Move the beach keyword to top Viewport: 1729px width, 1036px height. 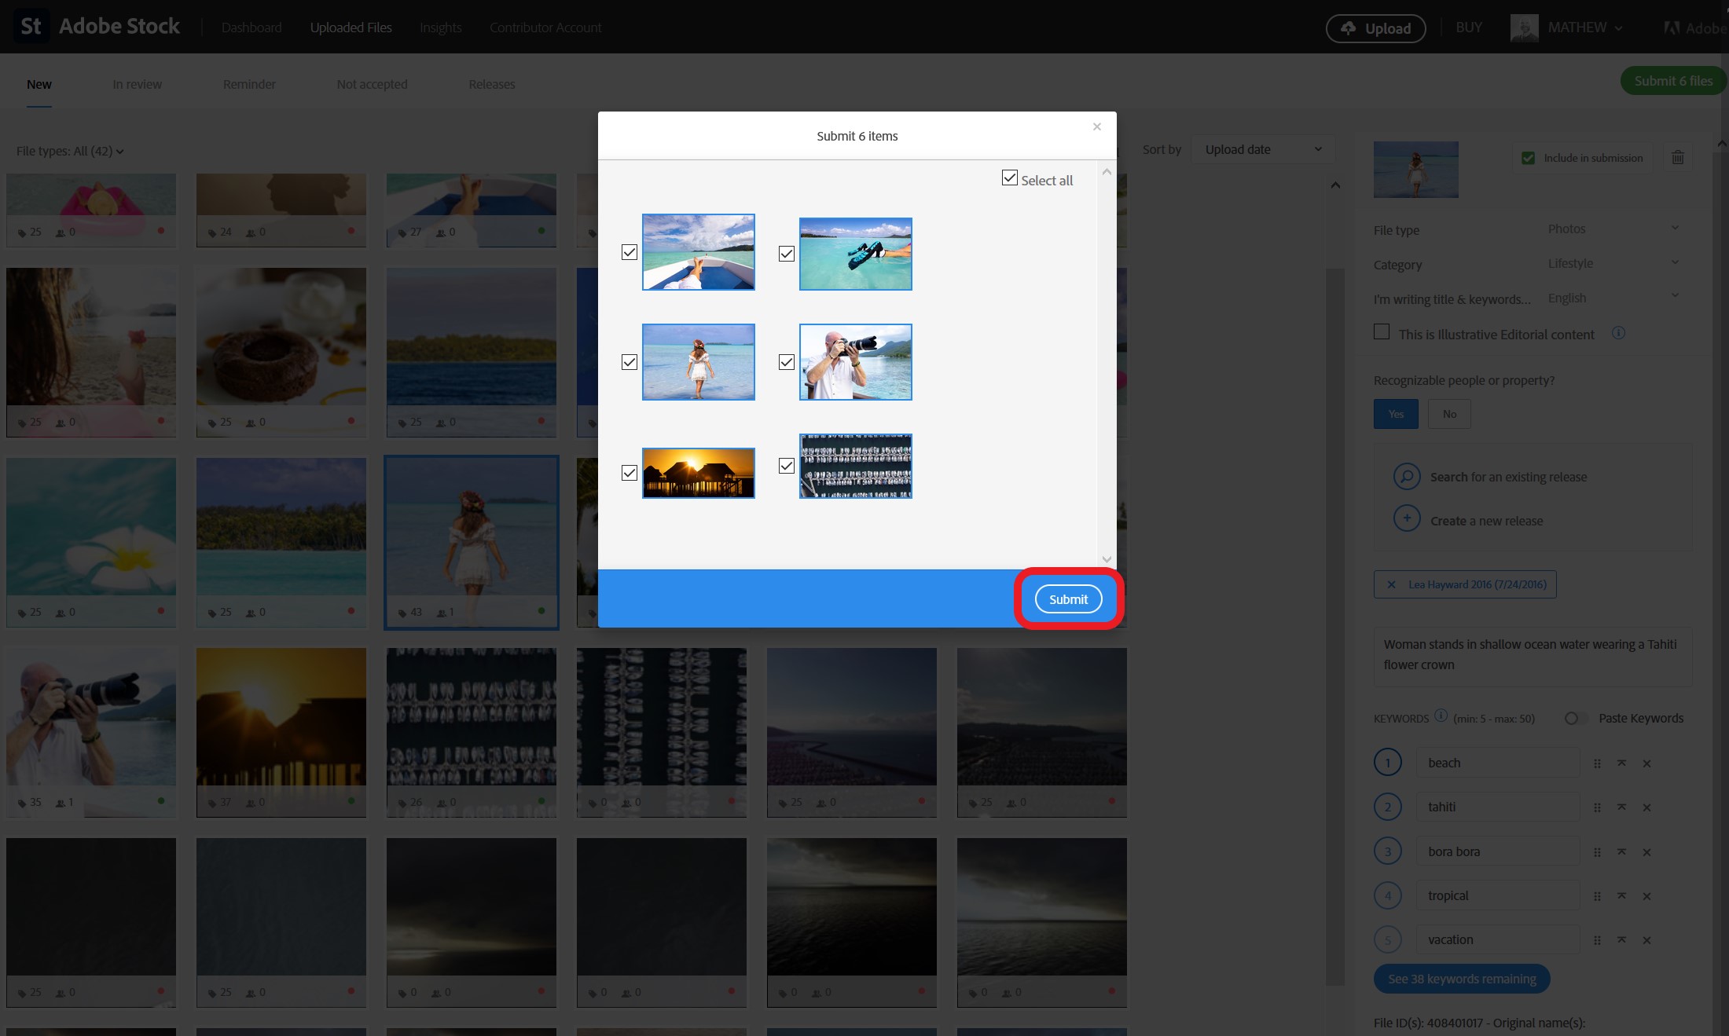tap(1621, 763)
